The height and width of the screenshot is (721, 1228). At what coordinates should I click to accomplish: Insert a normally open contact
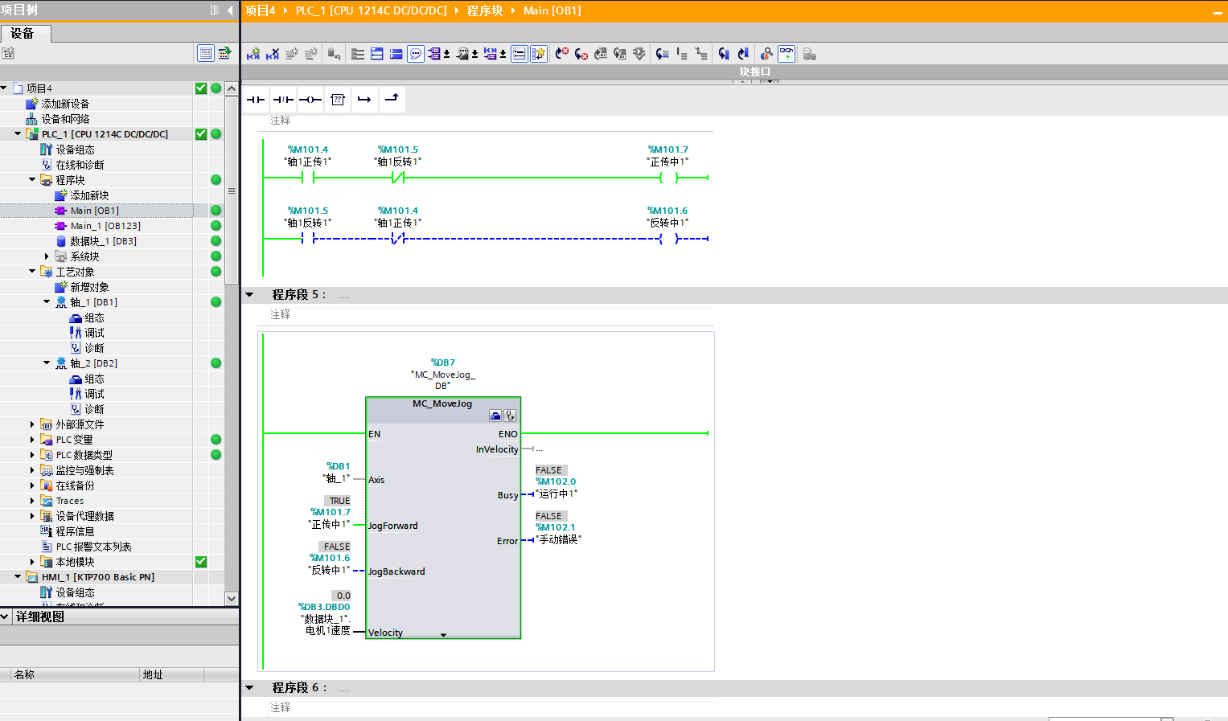pos(256,100)
